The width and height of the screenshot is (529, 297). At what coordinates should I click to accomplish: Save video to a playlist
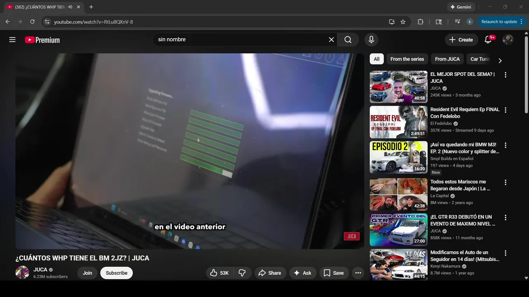click(334, 273)
